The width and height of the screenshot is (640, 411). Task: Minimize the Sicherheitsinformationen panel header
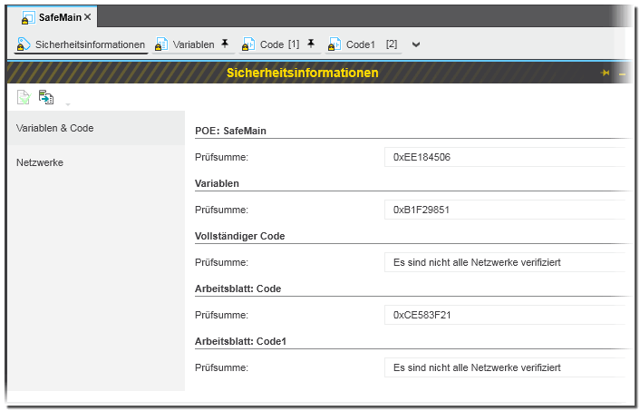(x=622, y=73)
